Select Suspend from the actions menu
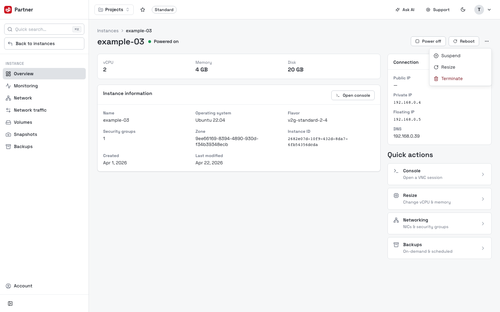The width and height of the screenshot is (500, 312). click(x=460, y=56)
